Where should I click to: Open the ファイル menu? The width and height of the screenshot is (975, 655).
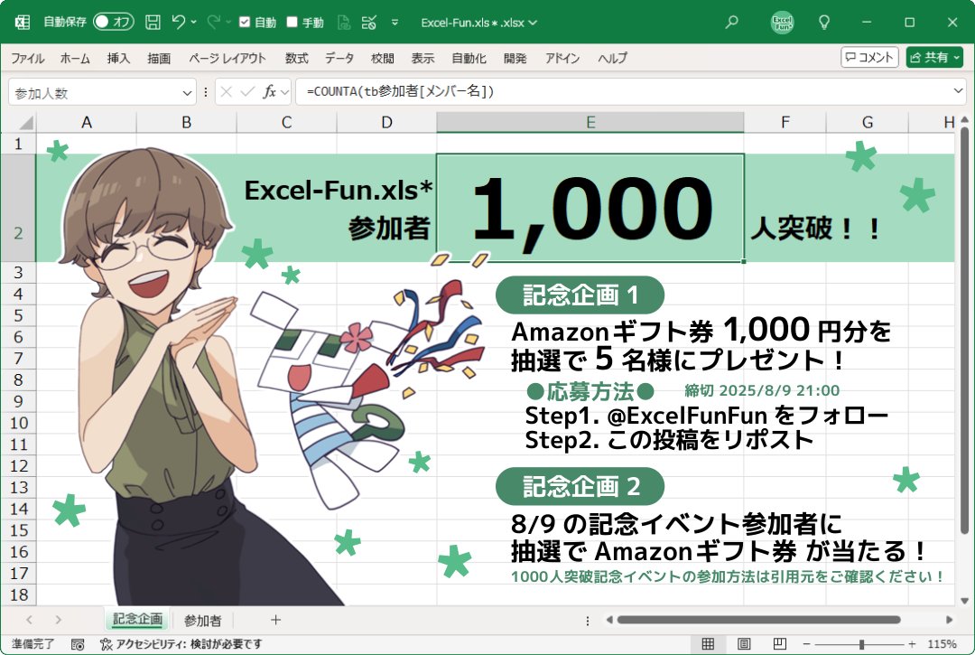(28, 58)
